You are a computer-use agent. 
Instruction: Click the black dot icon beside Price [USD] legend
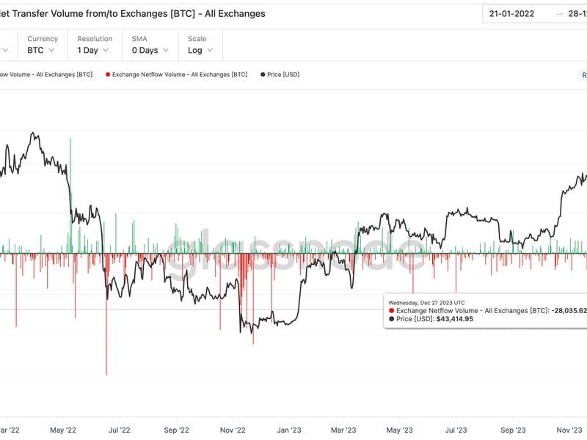(x=261, y=73)
